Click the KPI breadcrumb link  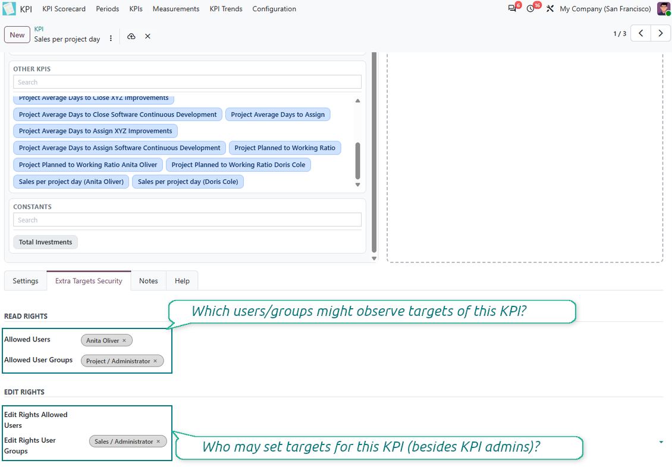39,29
